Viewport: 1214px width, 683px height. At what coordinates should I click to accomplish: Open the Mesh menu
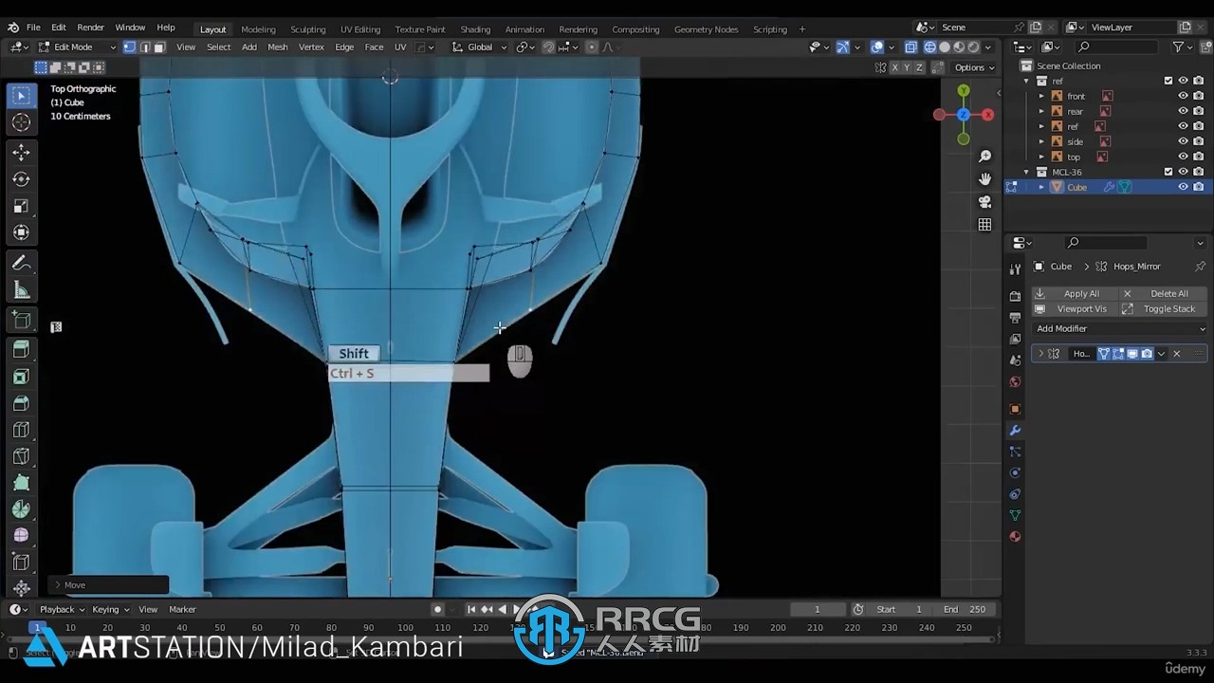[277, 46]
